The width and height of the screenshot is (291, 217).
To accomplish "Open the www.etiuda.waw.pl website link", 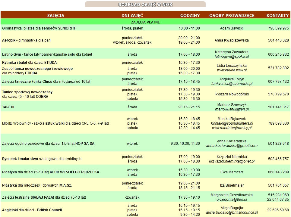I will point(232,70).
